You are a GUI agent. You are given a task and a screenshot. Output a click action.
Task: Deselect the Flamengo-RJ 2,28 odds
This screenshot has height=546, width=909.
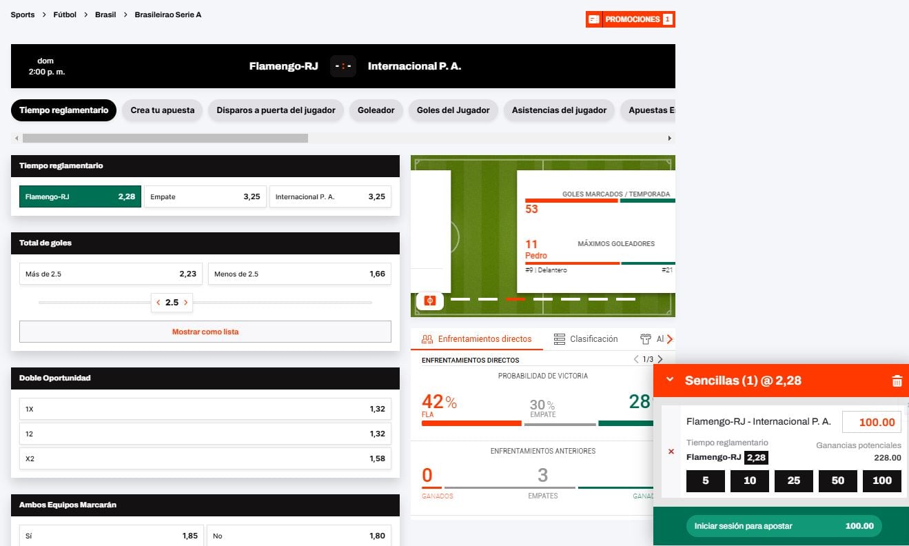point(79,196)
